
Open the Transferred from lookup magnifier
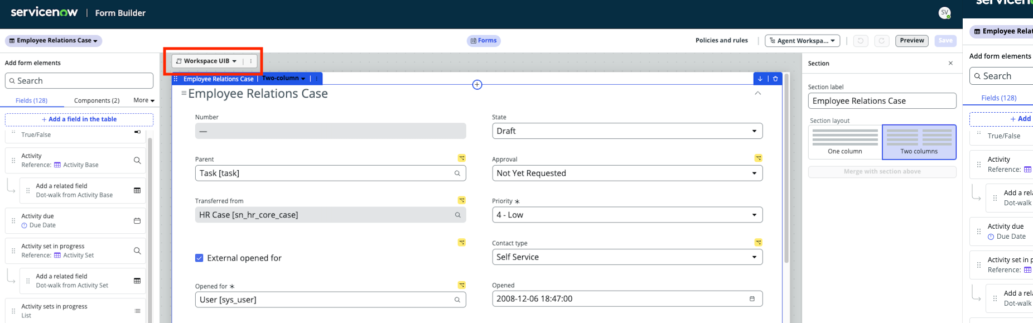click(x=457, y=215)
